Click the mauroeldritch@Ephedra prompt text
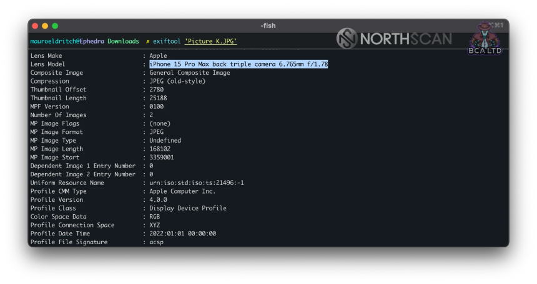The height and width of the screenshot is (284, 537). [67, 41]
